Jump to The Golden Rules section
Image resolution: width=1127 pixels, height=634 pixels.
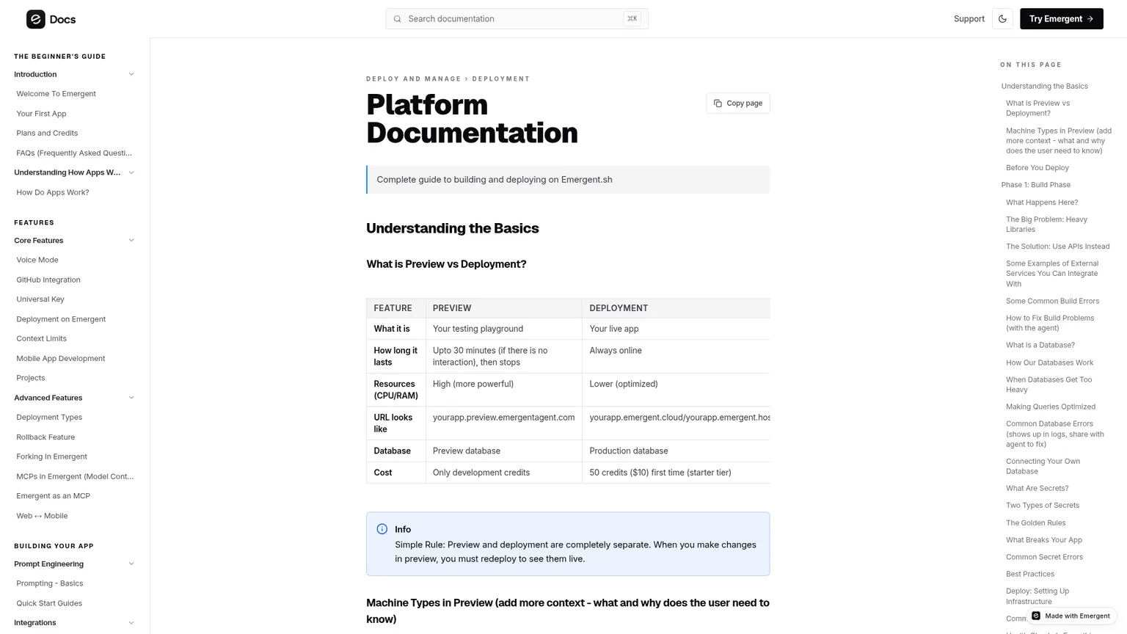(1035, 523)
